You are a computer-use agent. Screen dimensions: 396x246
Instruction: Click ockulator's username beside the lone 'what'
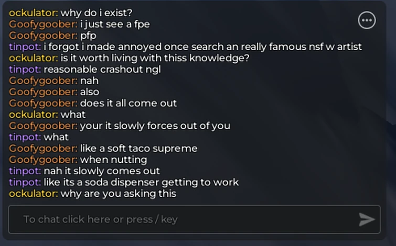coord(34,115)
